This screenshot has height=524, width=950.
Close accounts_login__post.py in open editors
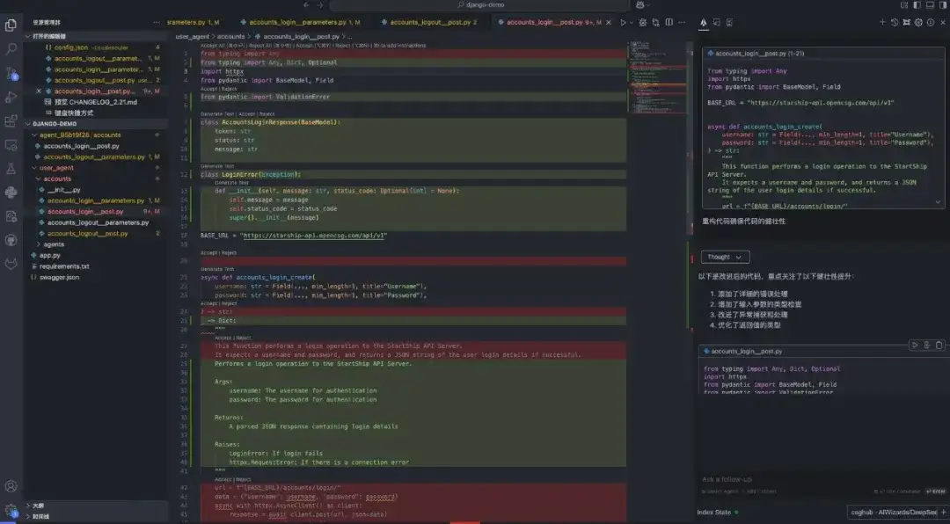40,91
